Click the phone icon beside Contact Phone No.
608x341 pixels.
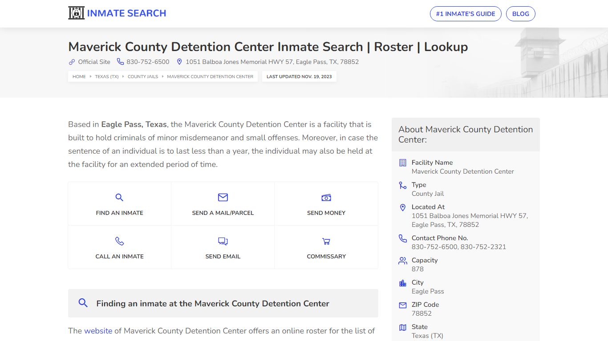pos(403,238)
